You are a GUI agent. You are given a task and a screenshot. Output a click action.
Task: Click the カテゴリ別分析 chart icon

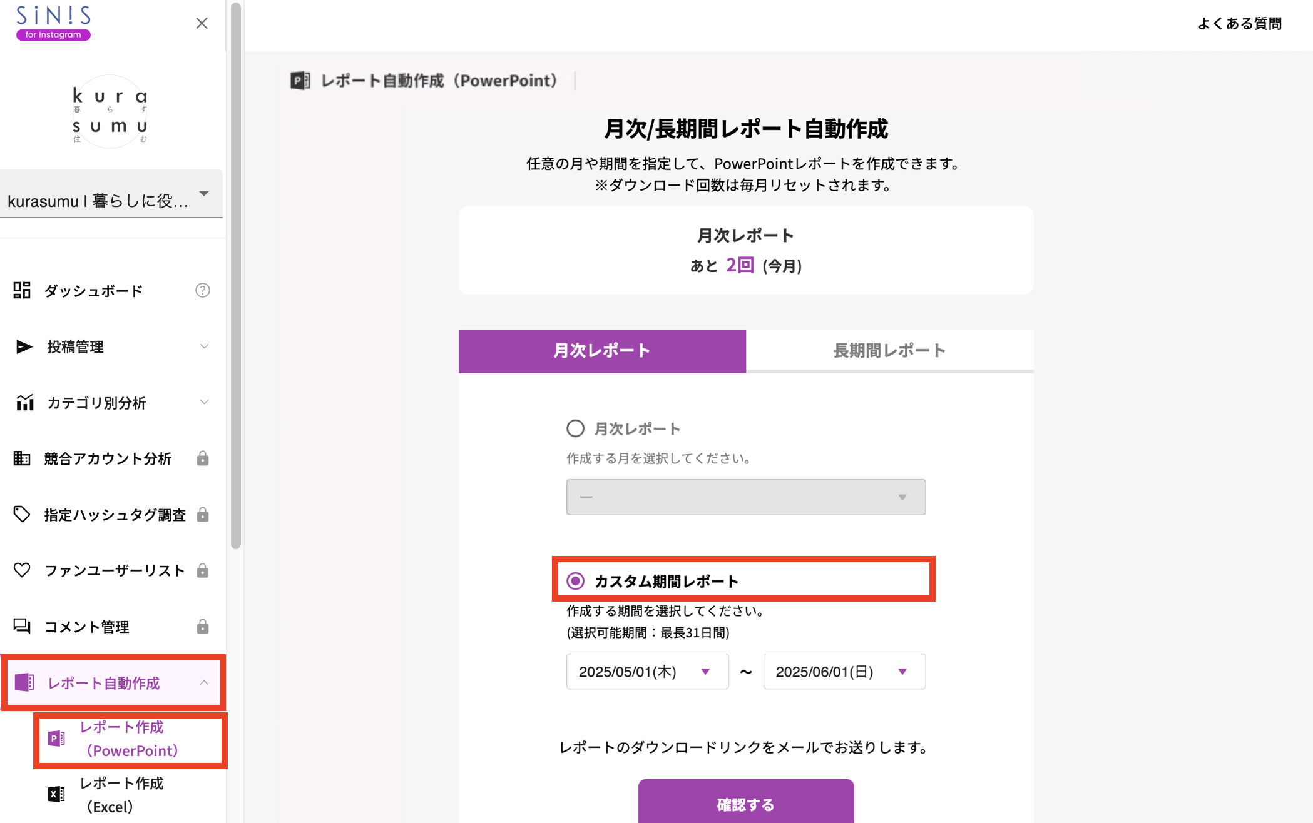click(23, 403)
